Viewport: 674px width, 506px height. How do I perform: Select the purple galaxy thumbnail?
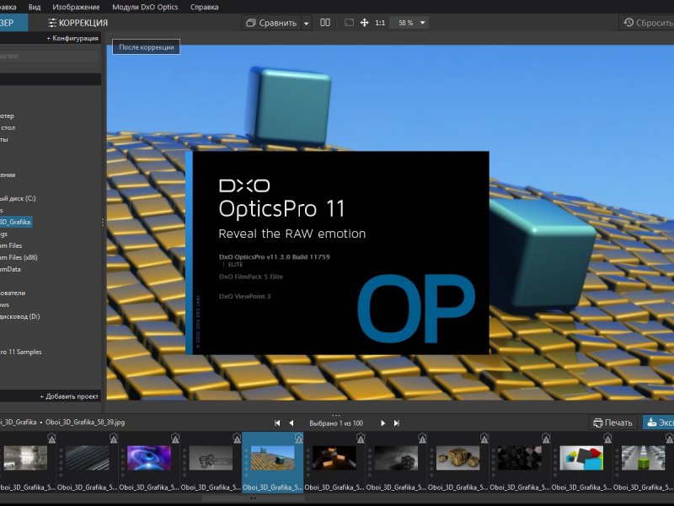(149, 458)
